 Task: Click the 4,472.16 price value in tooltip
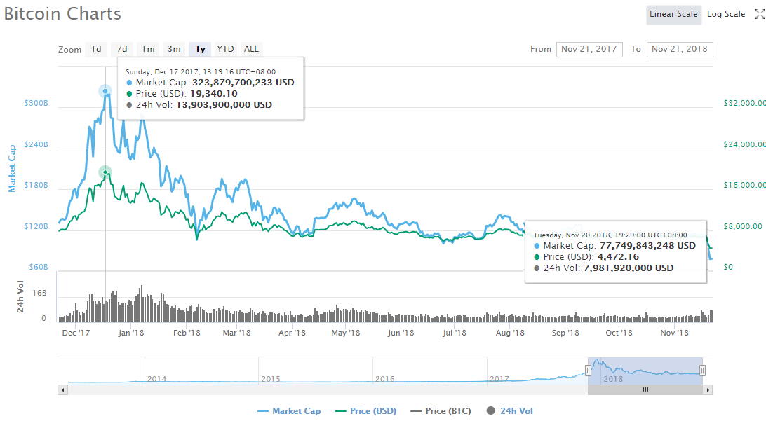click(619, 257)
